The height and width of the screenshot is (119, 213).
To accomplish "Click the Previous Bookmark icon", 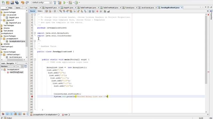I will point(79,11).
